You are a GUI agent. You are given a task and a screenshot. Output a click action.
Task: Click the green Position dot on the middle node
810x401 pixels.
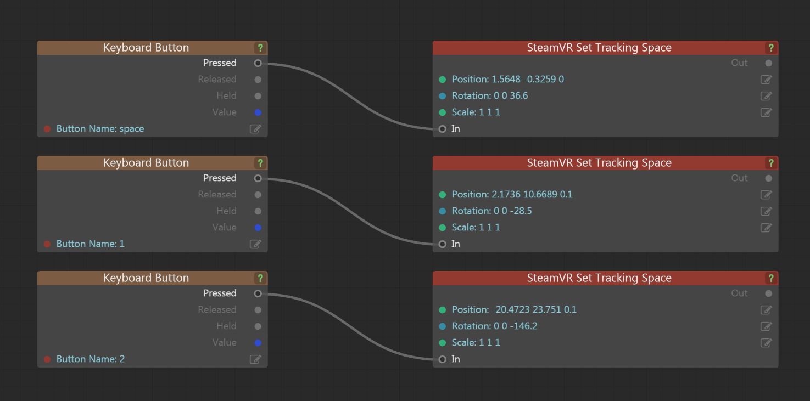443,194
